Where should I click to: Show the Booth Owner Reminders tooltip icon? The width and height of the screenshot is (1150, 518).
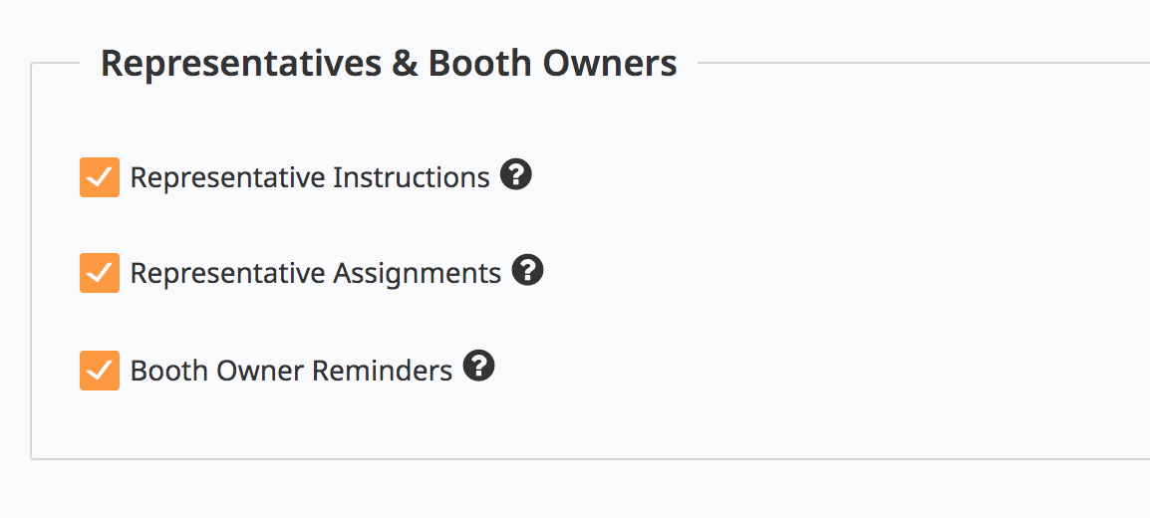coord(479,368)
